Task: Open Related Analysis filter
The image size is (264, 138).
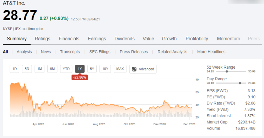Action: 172,52
